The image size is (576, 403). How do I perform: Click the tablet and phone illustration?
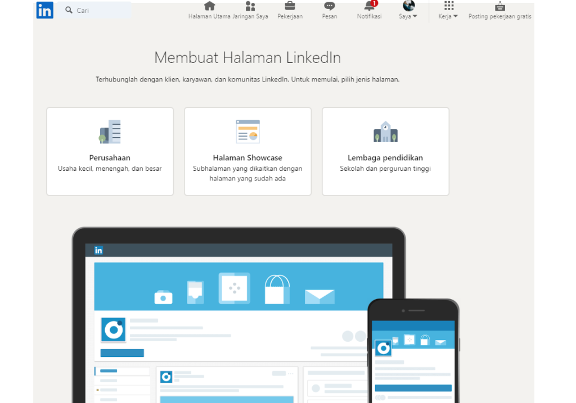[265, 315]
